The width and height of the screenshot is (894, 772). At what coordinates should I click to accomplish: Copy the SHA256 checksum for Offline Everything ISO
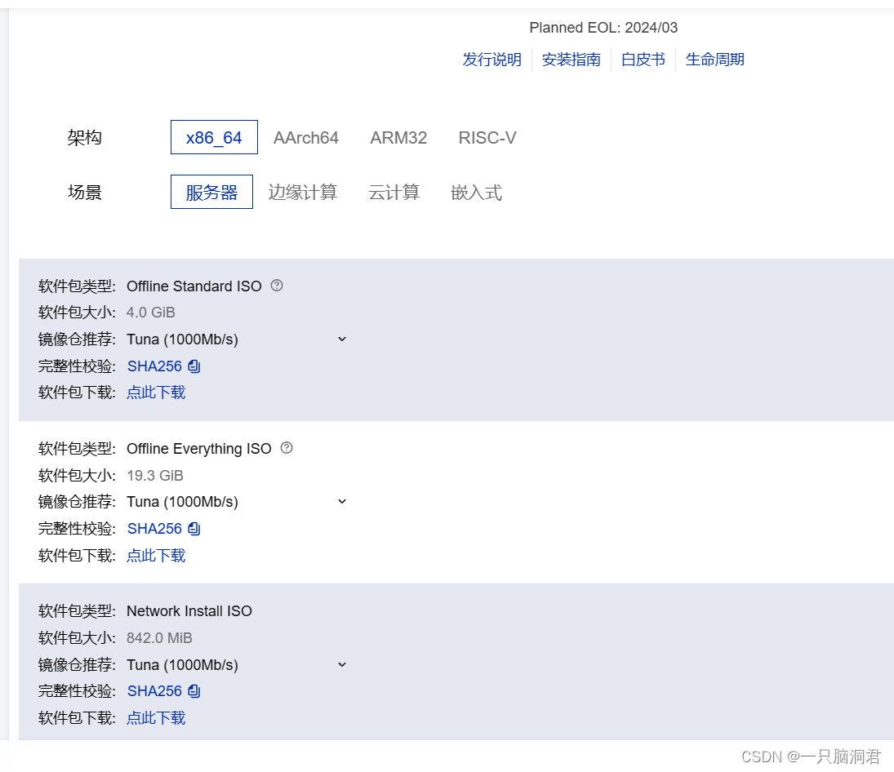pos(193,528)
